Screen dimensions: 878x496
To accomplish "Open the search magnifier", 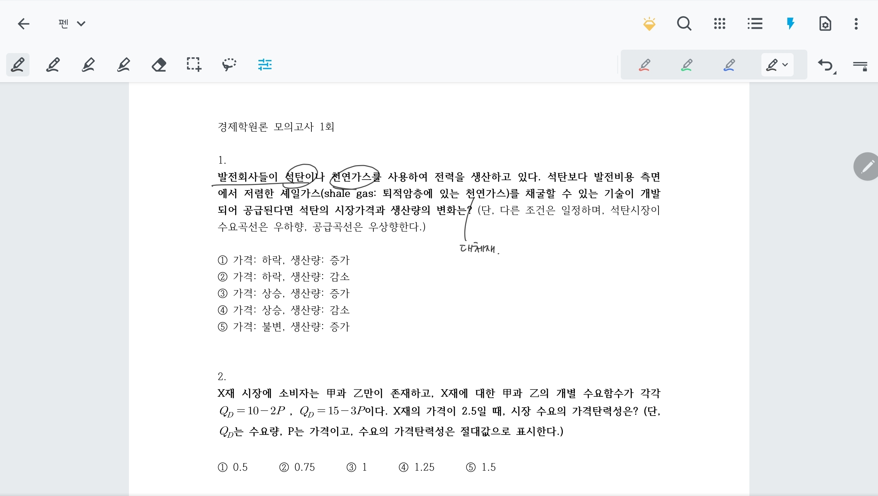I will [x=684, y=24].
